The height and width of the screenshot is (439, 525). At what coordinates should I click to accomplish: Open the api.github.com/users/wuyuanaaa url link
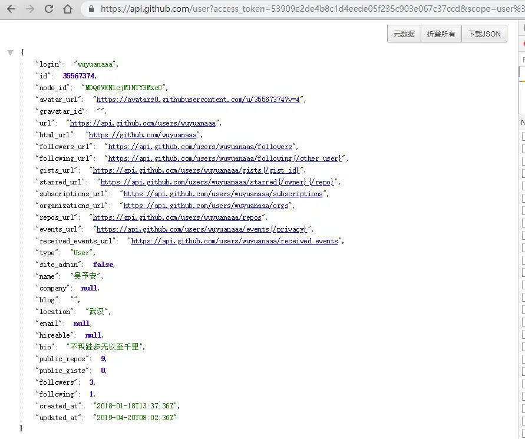pos(143,123)
